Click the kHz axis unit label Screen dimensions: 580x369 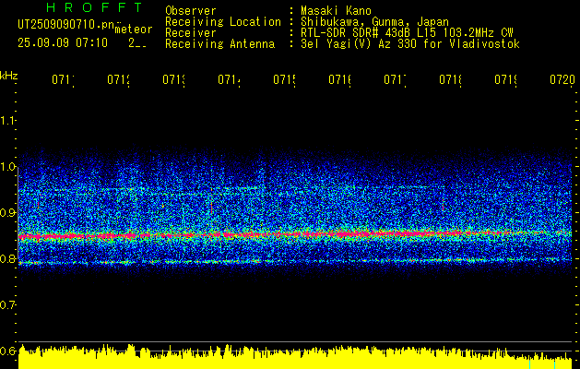click(x=8, y=76)
